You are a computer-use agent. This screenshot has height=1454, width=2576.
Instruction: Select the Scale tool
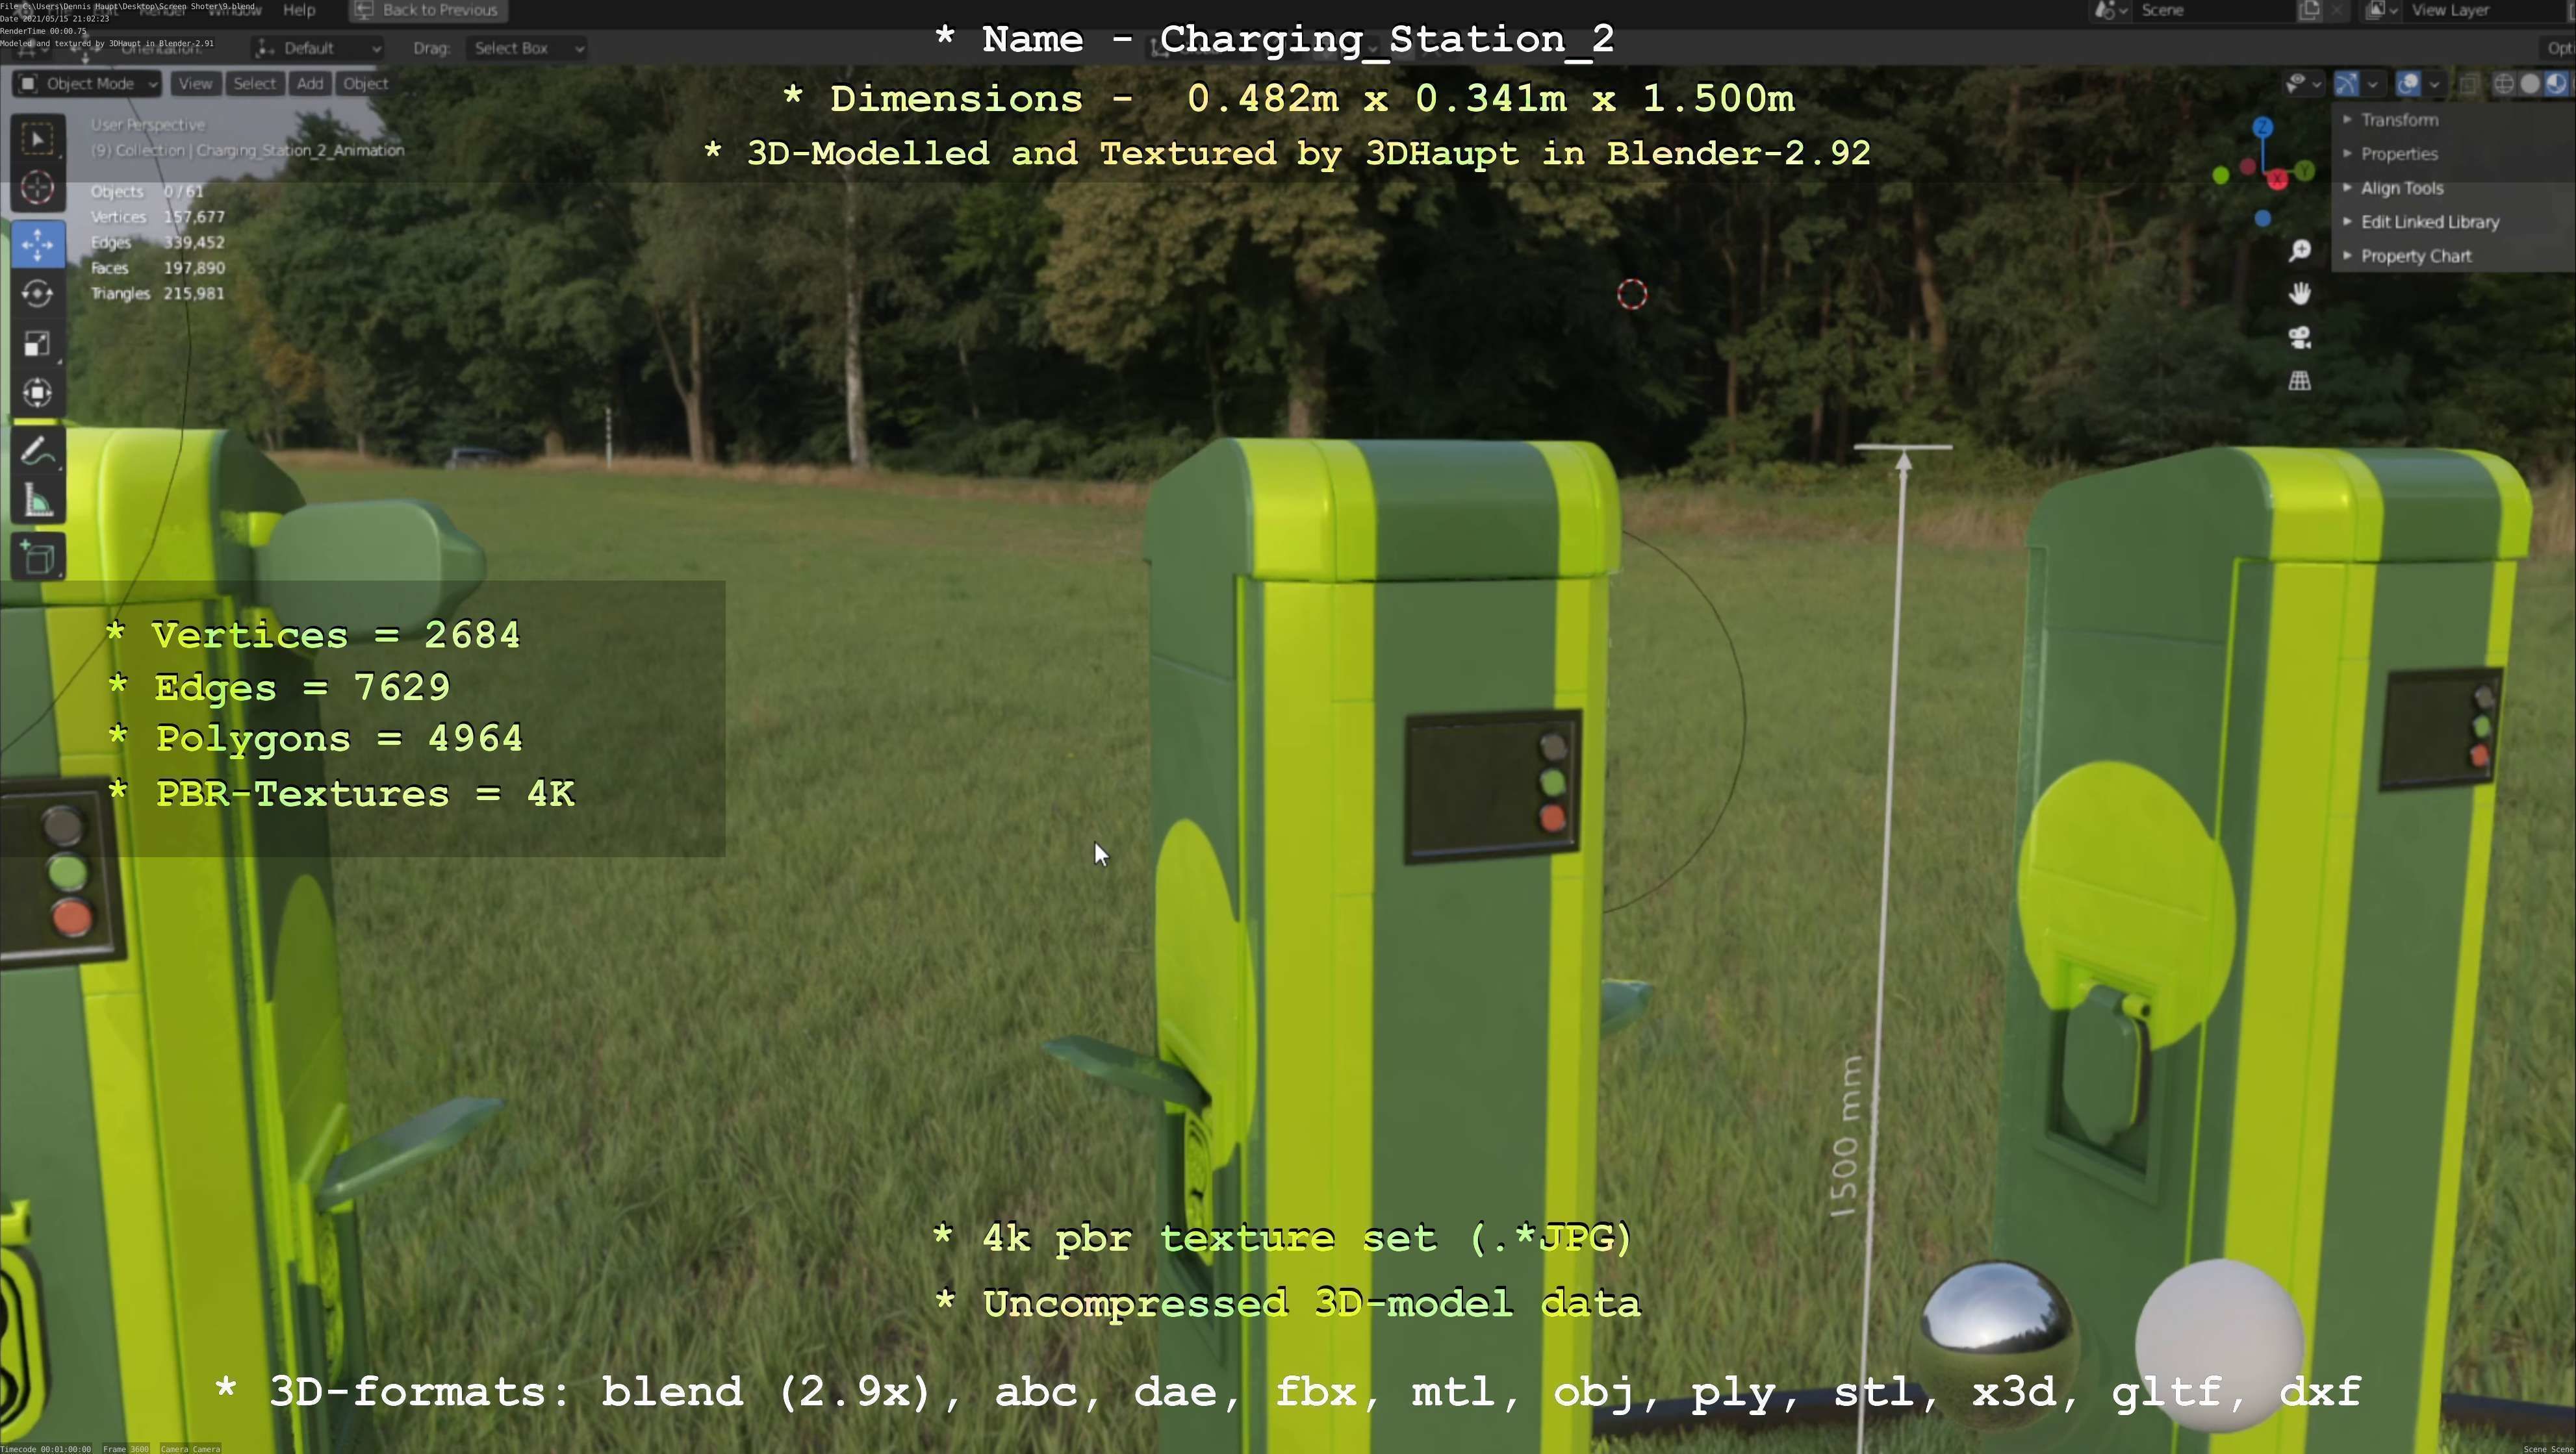(38, 344)
